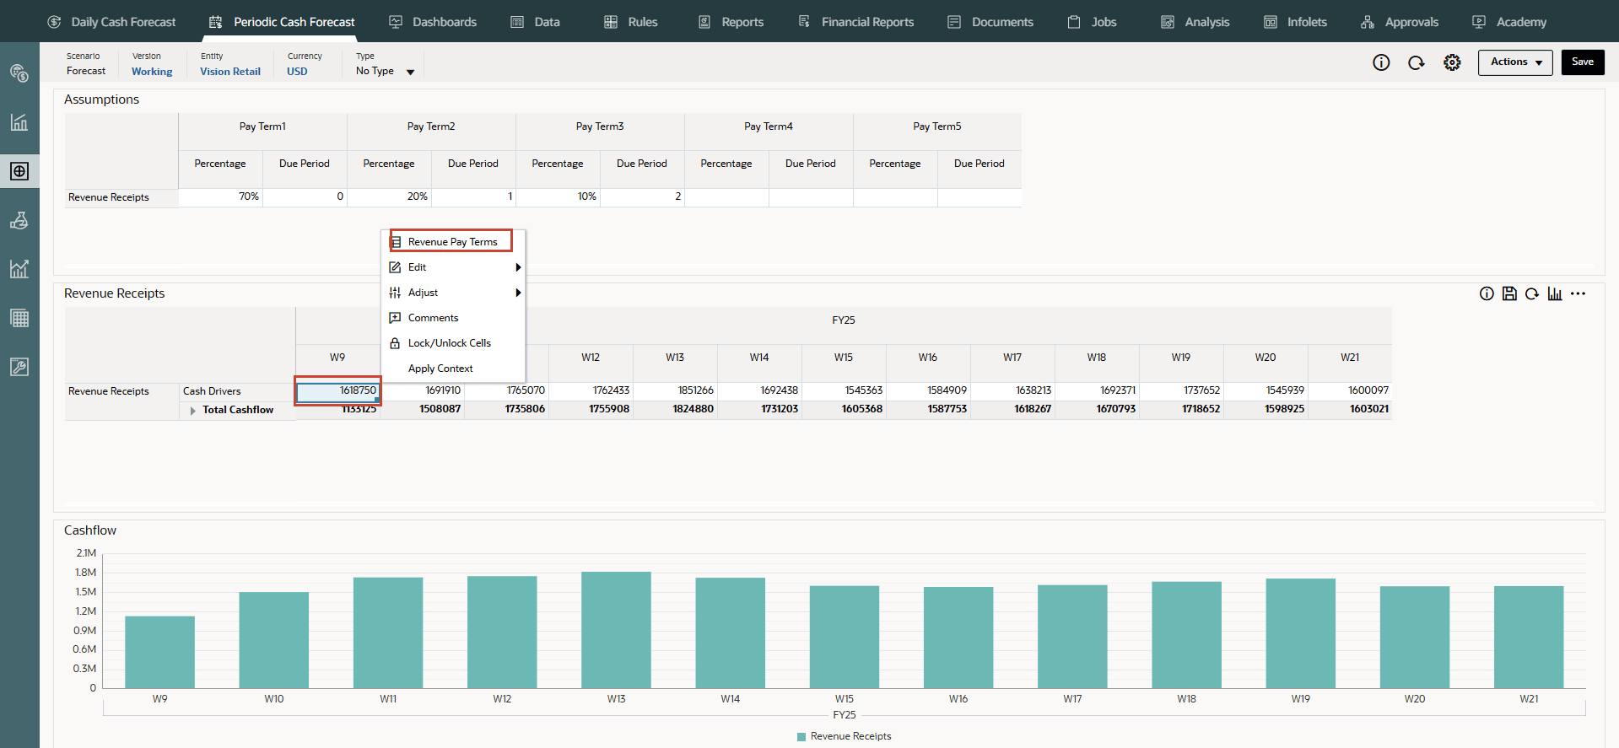1619x748 pixels.
Task: Select Revenue Pay Terms from context menu
Action: 452,242
